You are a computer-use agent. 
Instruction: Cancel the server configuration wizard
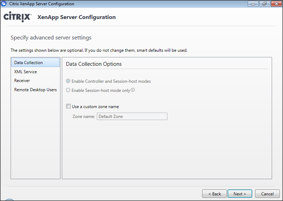267,194
